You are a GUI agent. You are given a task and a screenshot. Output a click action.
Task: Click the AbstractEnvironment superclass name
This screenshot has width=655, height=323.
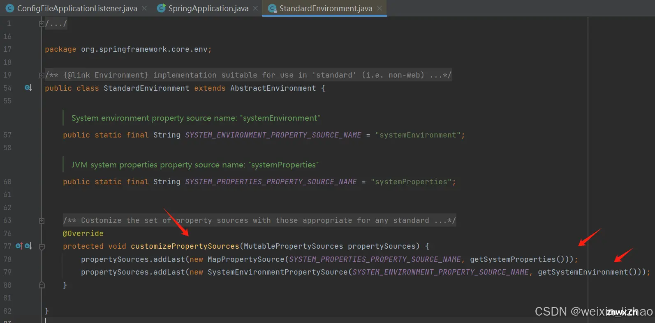(273, 88)
